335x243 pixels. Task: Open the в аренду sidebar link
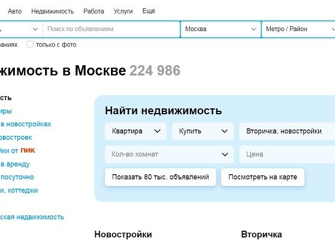(15, 164)
